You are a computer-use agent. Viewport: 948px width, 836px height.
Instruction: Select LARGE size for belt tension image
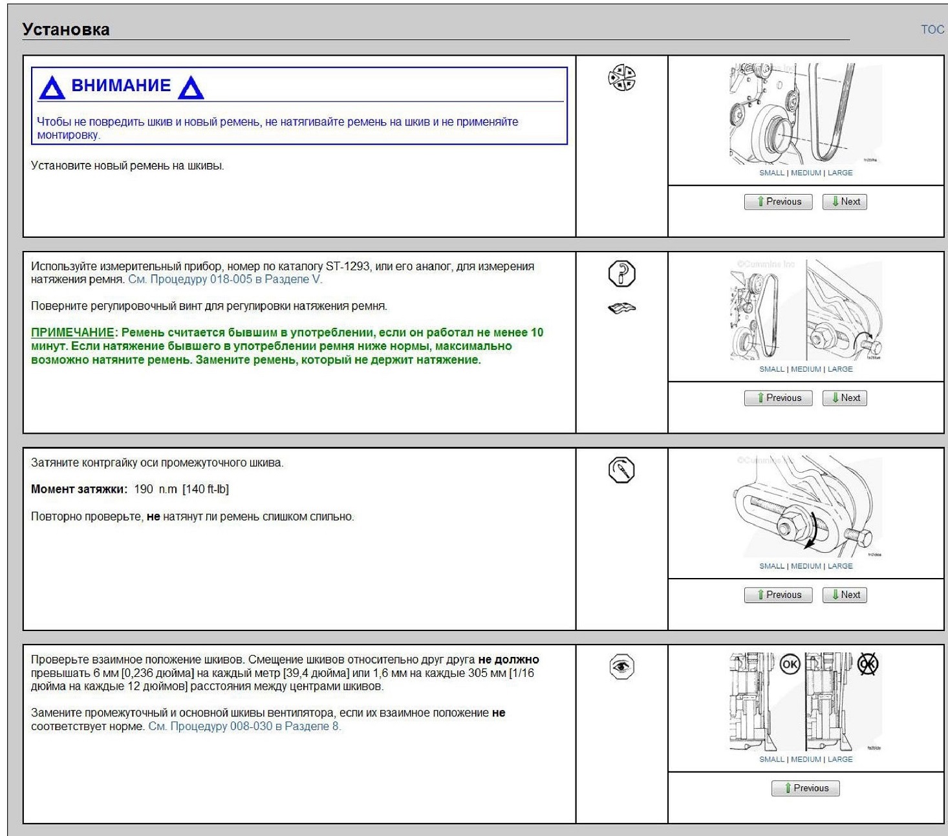840,369
